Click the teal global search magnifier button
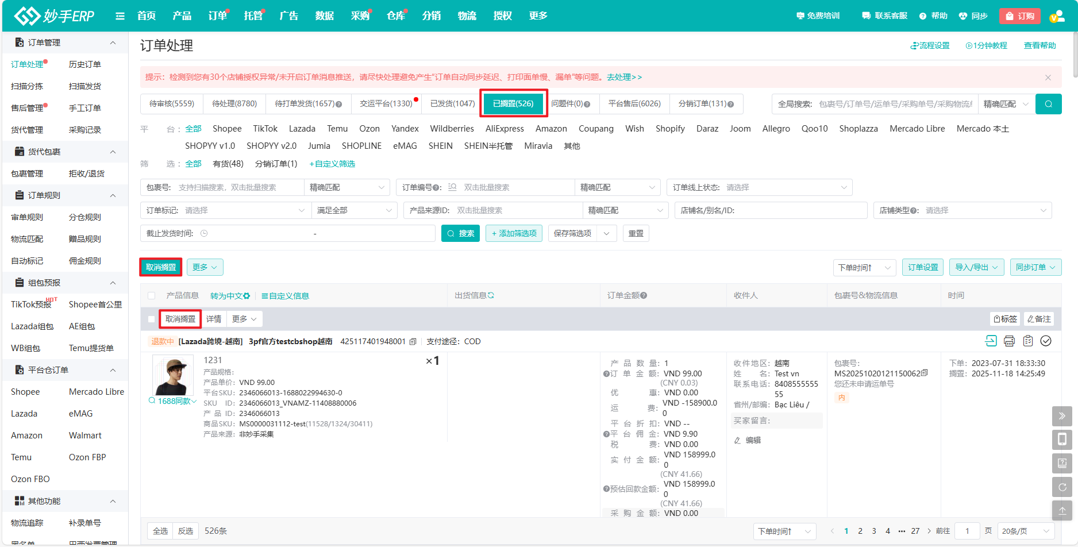The height and width of the screenshot is (547, 1078). [x=1048, y=104]
